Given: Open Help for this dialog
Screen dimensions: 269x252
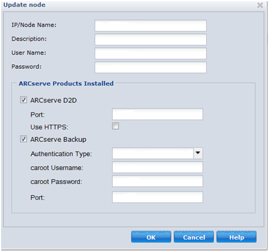Looking at the screenshot, I should tap(237, 237).
